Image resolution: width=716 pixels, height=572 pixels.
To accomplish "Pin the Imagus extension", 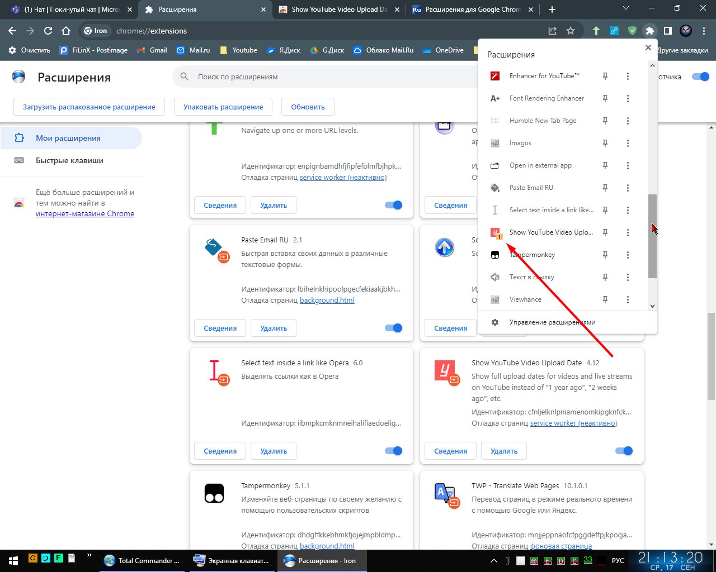I will point(605,143).
